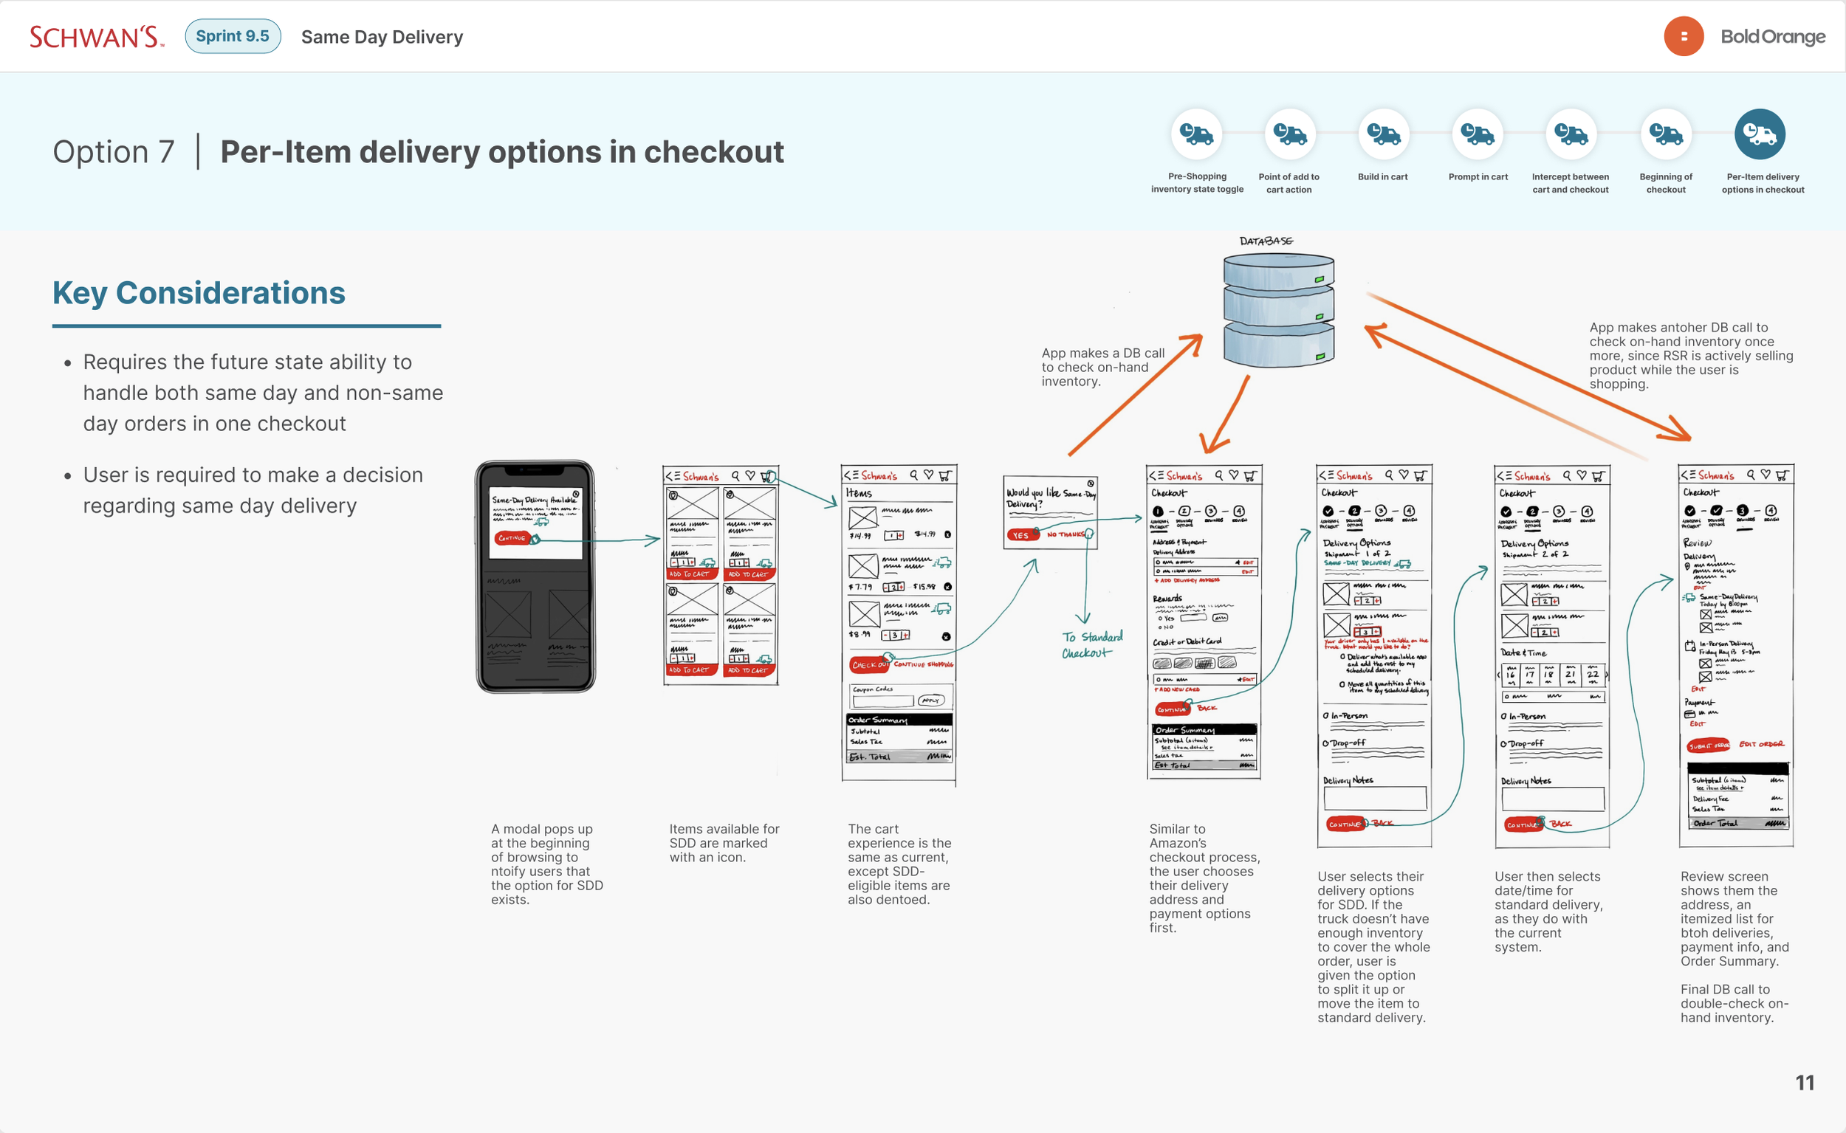Select the Prompt in cart step icon
The width and height of the screenshot is (1846, 1133).
(x=1478, y=134)
